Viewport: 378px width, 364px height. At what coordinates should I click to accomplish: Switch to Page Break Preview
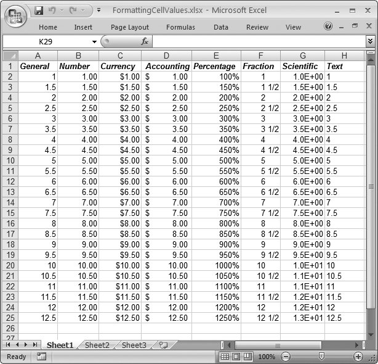(248, 357)
